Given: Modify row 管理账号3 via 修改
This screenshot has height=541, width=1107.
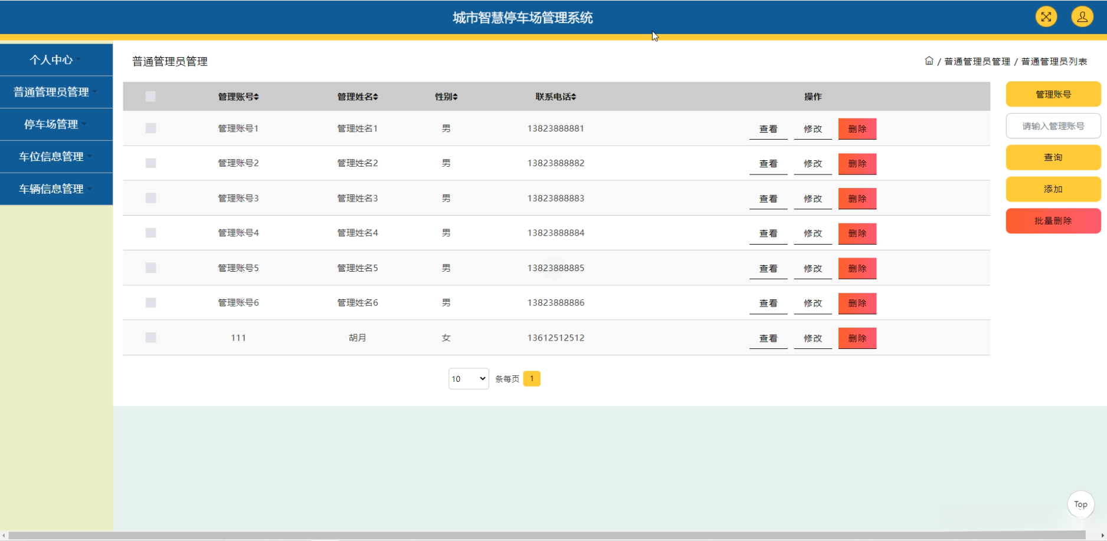Looking at the screenshot, I should pyautogui.click(x=813, y=199).
